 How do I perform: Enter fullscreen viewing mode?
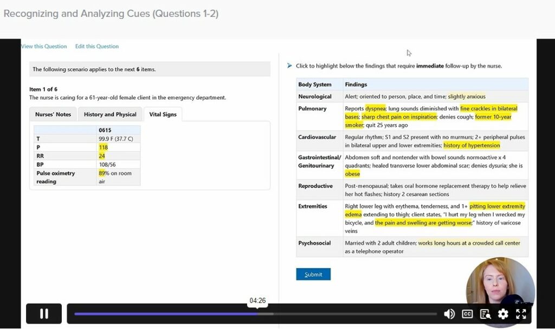[521, 314]
